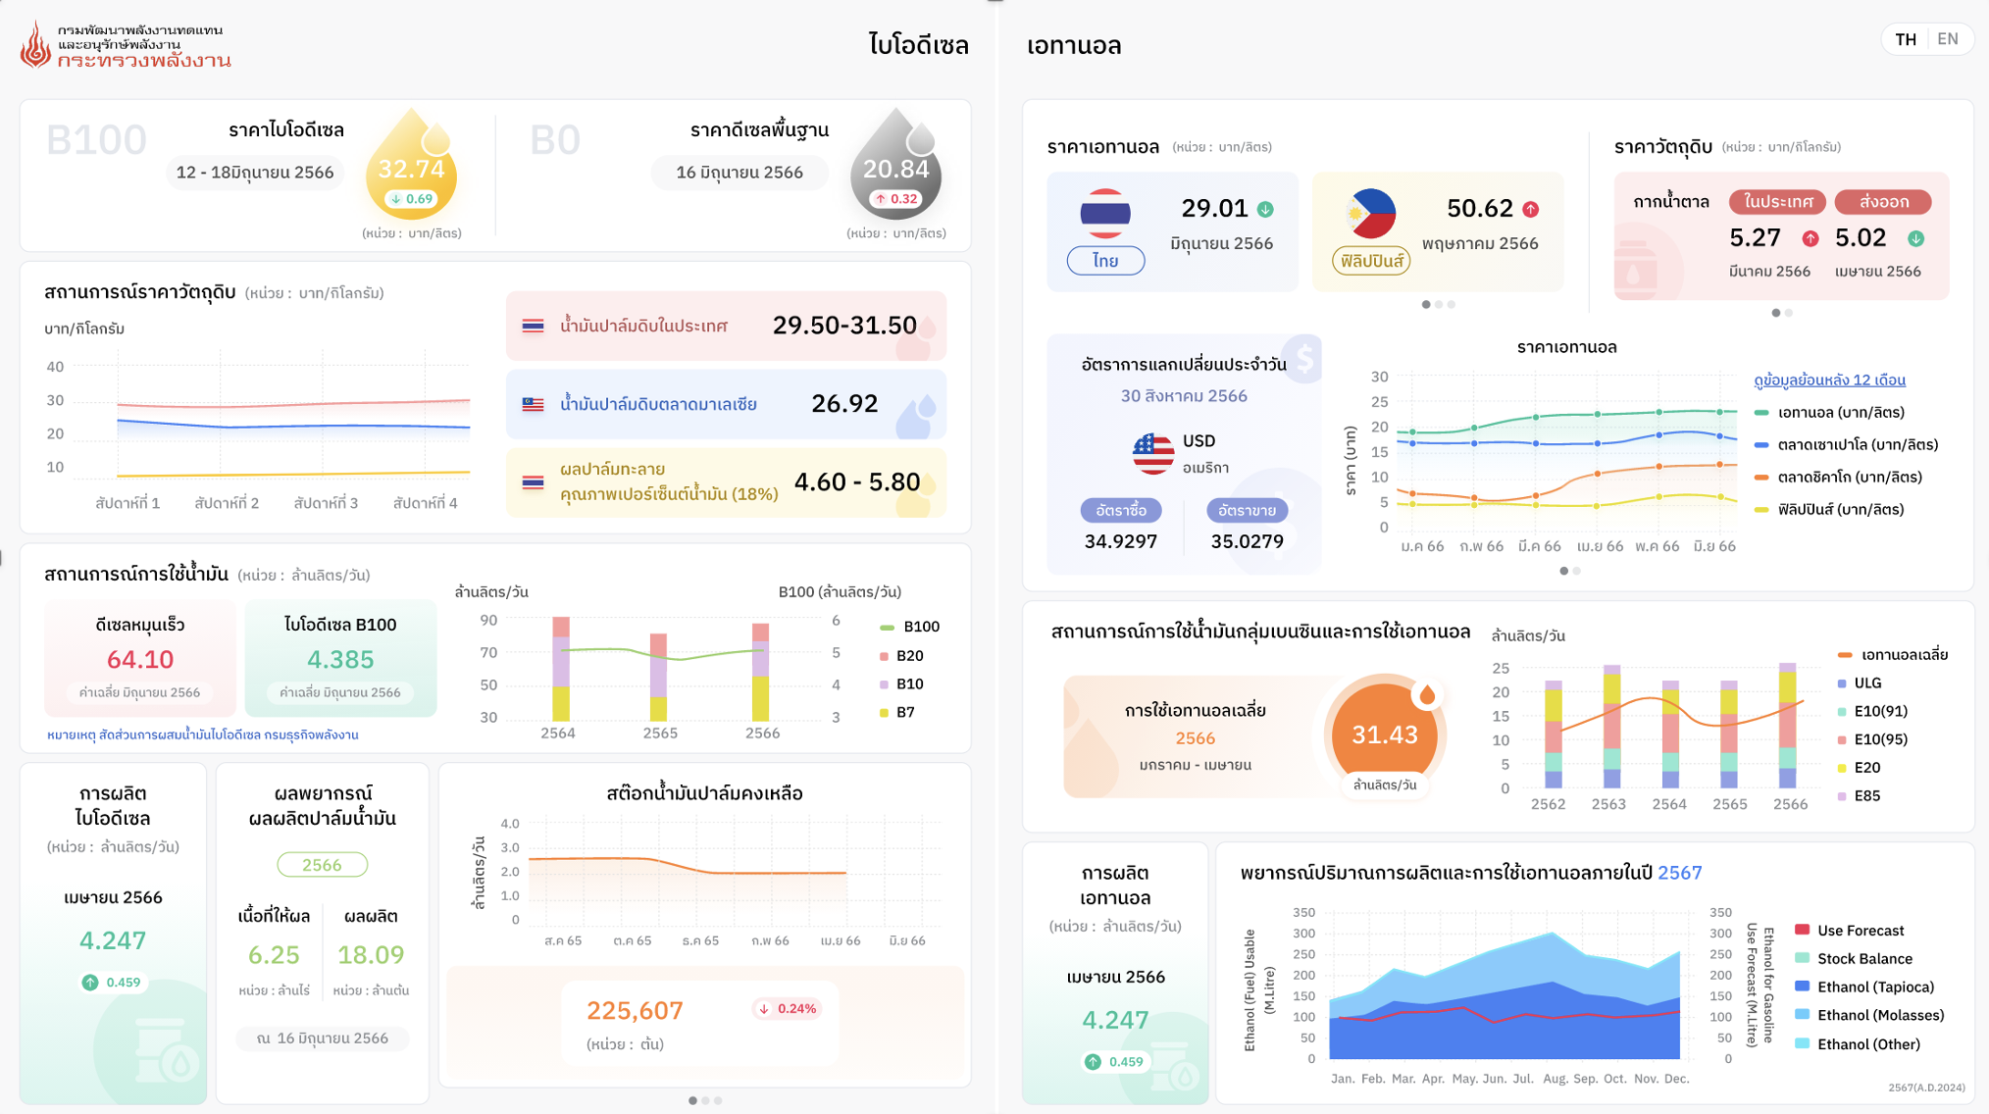Click the Ministry of Energy flame logo
Image resolution: width=1989 pixels, height=1114 pixels.
(36, 45)
